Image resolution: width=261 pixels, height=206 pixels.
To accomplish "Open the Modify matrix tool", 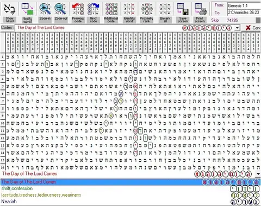I will point(27,13).
